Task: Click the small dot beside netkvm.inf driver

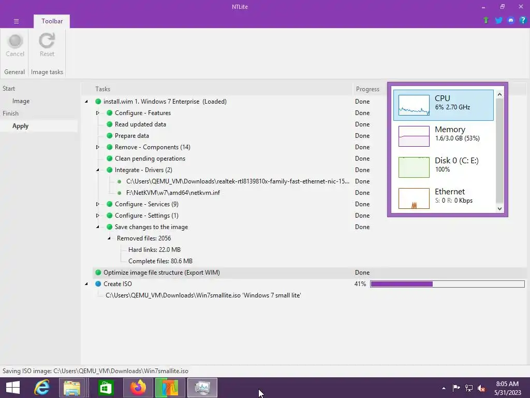Action: click(120, 193)
